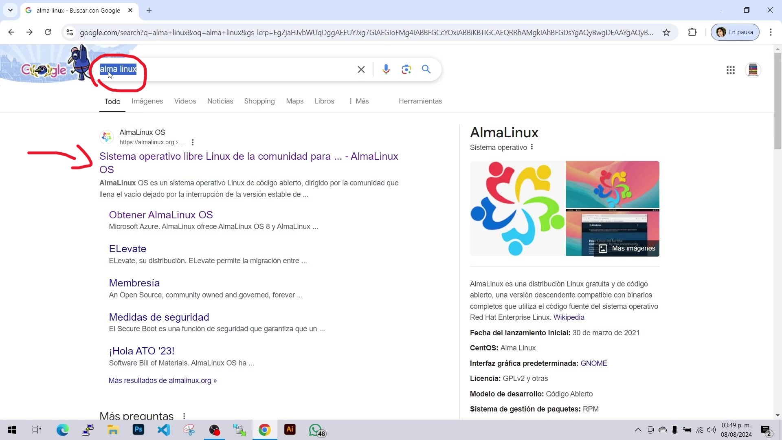782x440 pixels.
Task: Click the address bar URL
Action: [x=367, y=32]
